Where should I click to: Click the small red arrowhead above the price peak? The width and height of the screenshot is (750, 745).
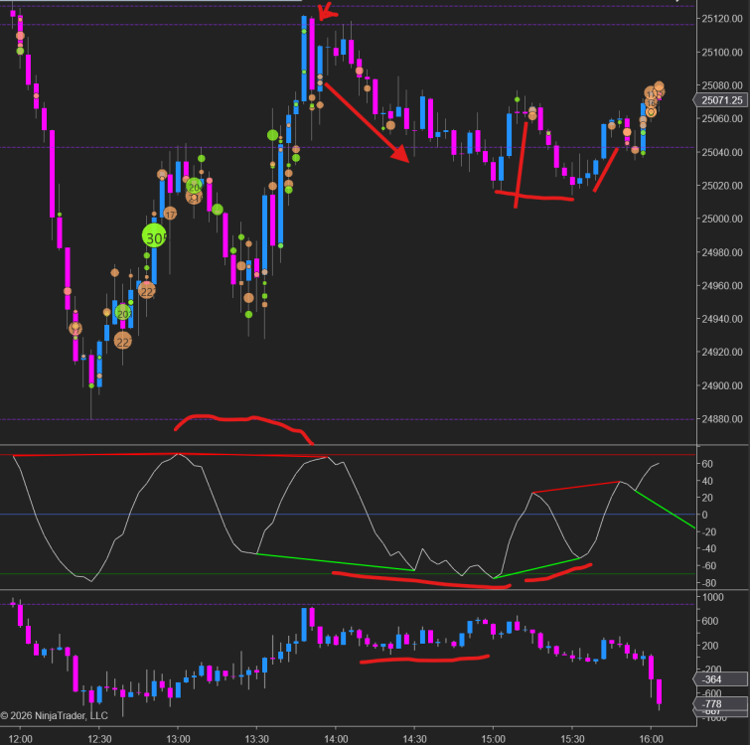322,13
